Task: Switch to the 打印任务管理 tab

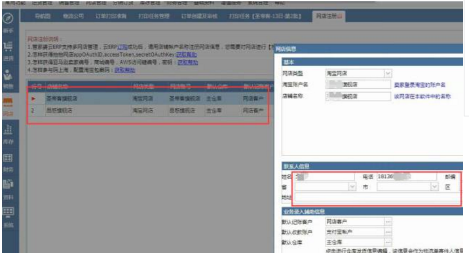Action: tap(154, 16)
